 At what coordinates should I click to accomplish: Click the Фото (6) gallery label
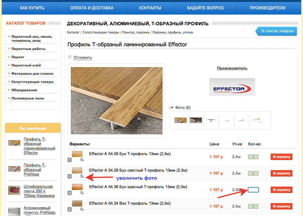click(x=183, y=107)
